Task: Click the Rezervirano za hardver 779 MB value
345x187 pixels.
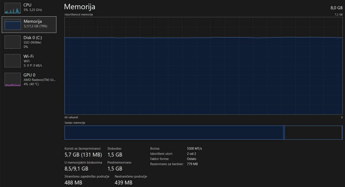Action: pos(192,164)
